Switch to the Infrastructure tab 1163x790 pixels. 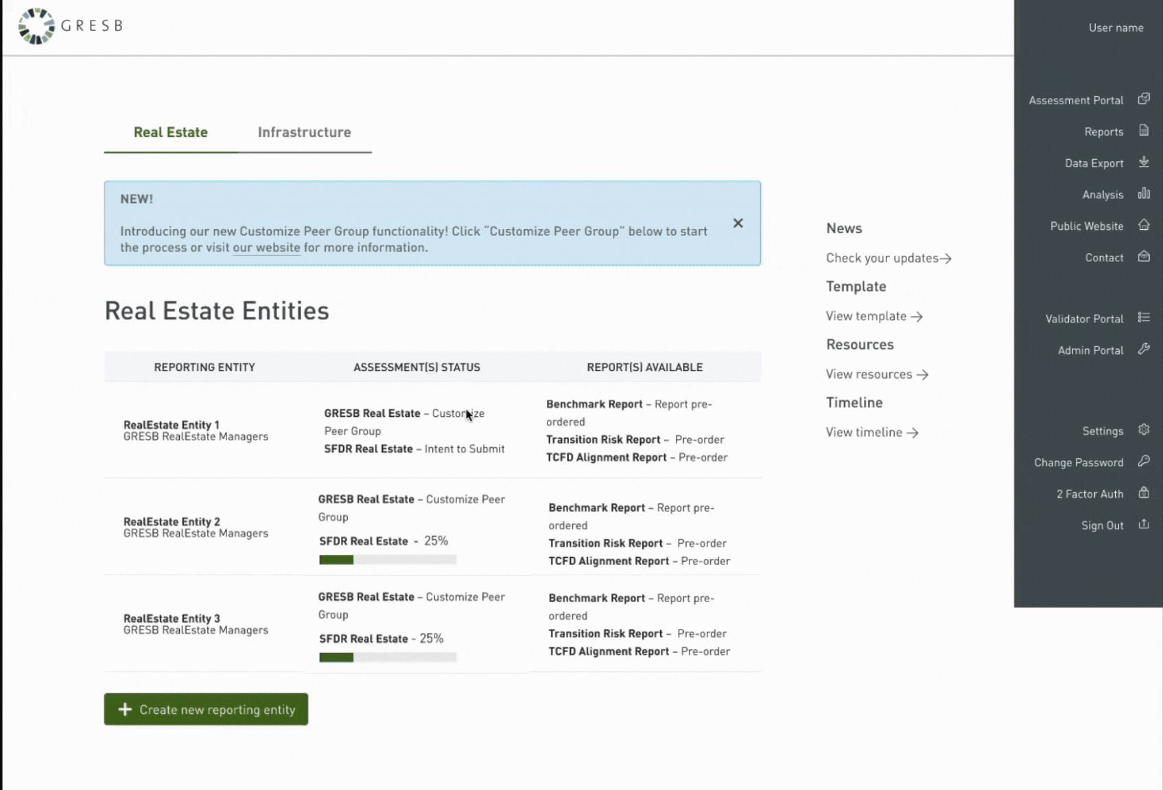pos(304,132)
